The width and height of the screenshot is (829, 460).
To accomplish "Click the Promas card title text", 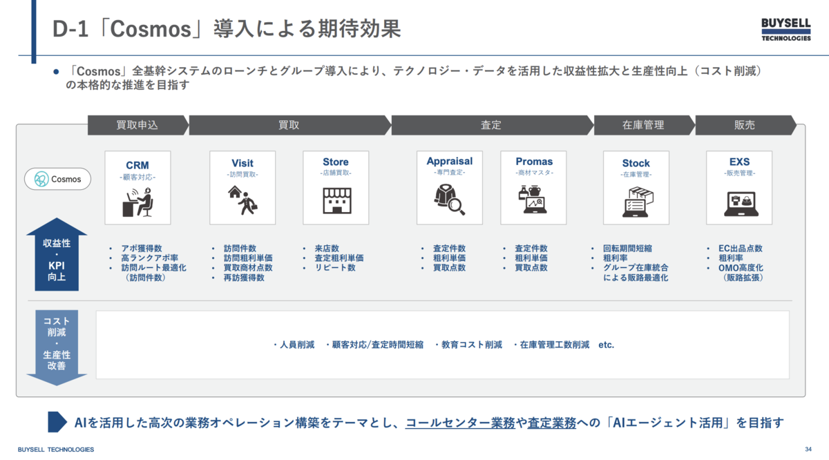I will point(534,162).
